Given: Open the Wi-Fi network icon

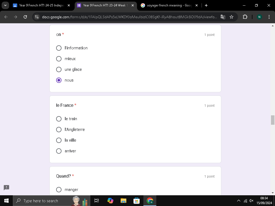Looking at the screenshot, I should coord(245,201).
